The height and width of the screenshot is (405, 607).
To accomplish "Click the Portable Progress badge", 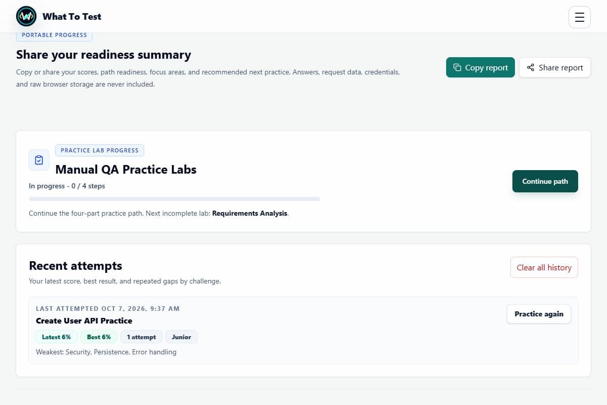I will pyautogui.click(x=55, y=35).
